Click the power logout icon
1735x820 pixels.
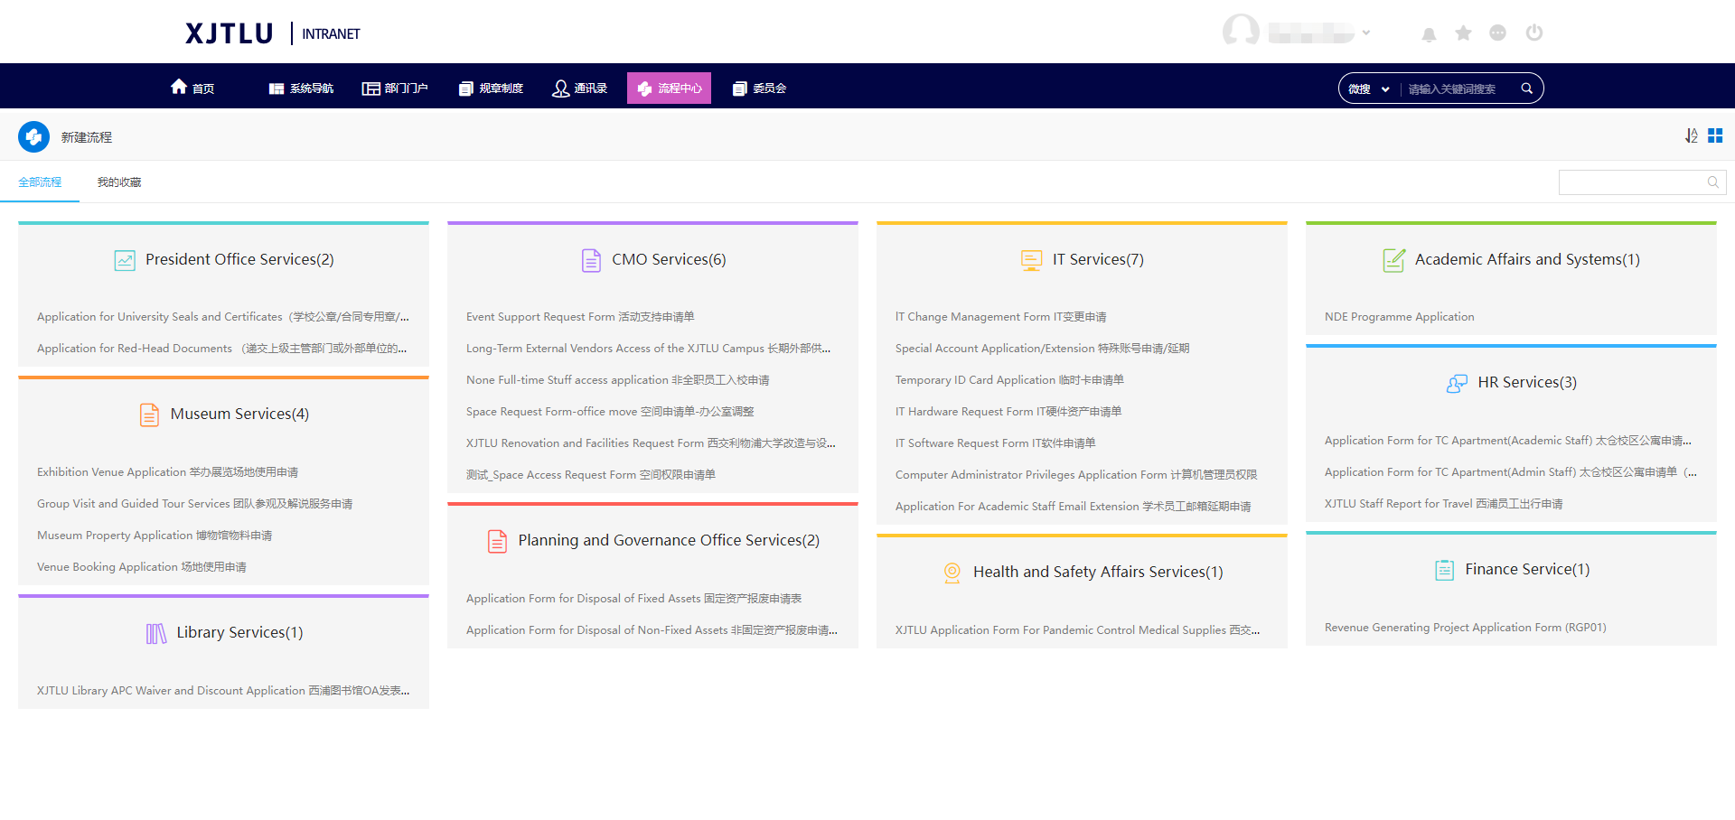point(1533,33)
